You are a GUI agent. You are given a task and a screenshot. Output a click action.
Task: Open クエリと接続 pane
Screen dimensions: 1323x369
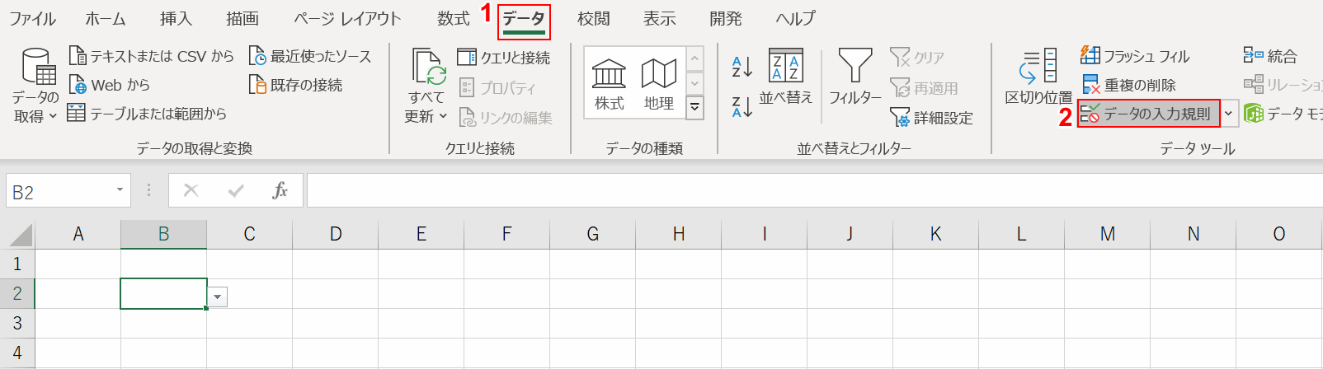click(504, 57)
